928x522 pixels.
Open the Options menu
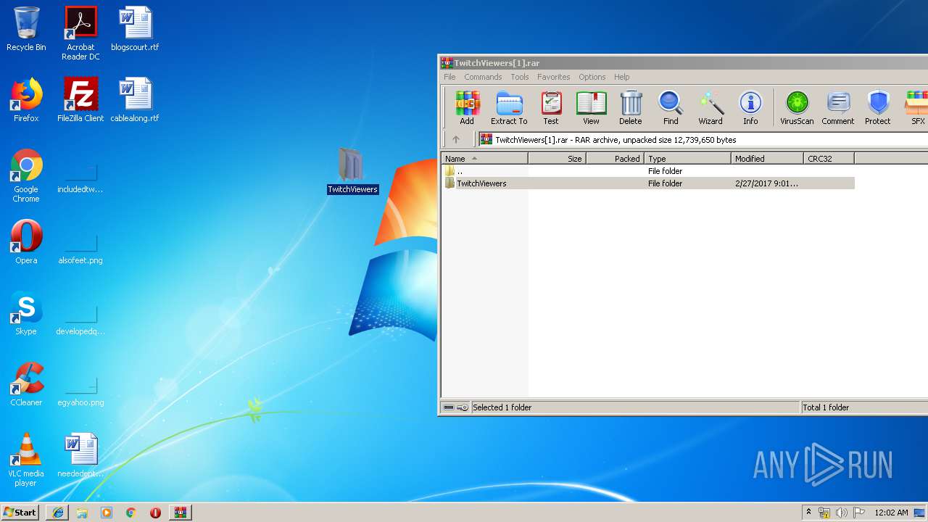pyautogui.click(x=592, y=77)
